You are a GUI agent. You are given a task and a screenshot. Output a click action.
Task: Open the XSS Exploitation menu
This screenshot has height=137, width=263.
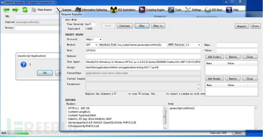pos(123,10)
